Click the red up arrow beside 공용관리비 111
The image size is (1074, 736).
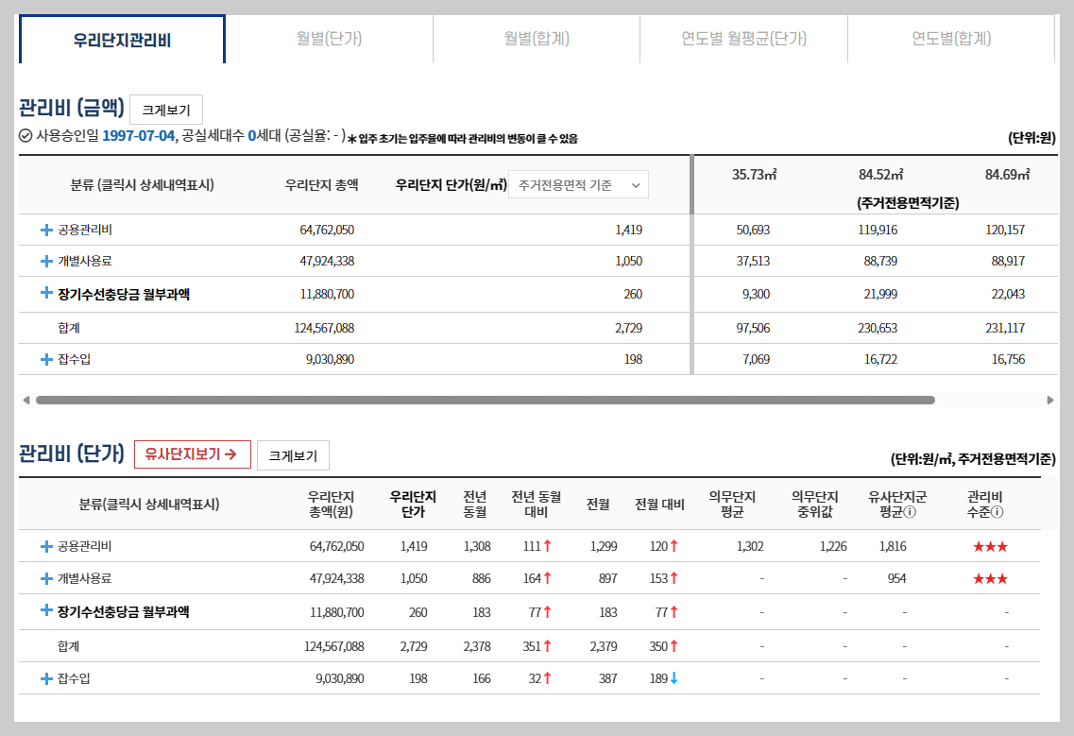coord(548,545)
